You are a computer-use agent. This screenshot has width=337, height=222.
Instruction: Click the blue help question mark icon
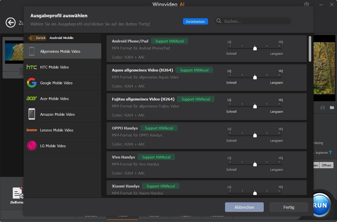click(330, 152)
